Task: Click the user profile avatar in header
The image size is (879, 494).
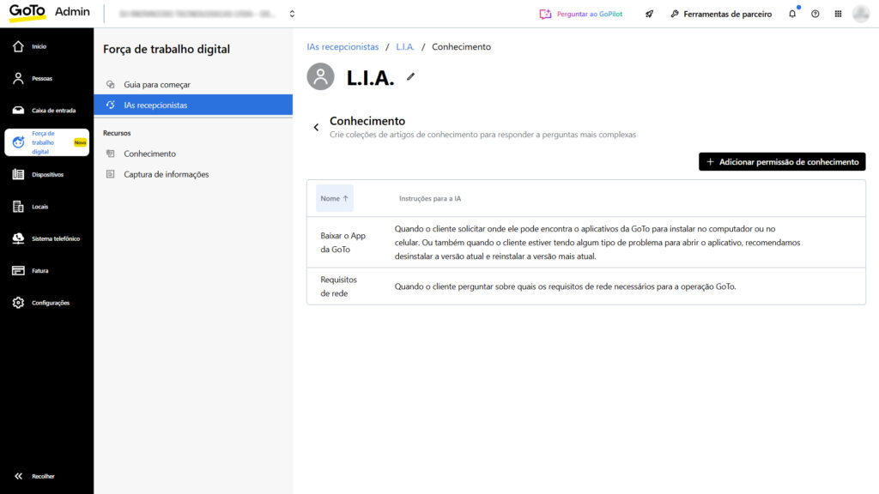Action: click(x=860, y=14)
